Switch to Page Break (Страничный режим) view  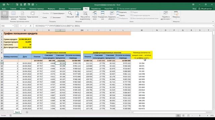tap(13, 15)
